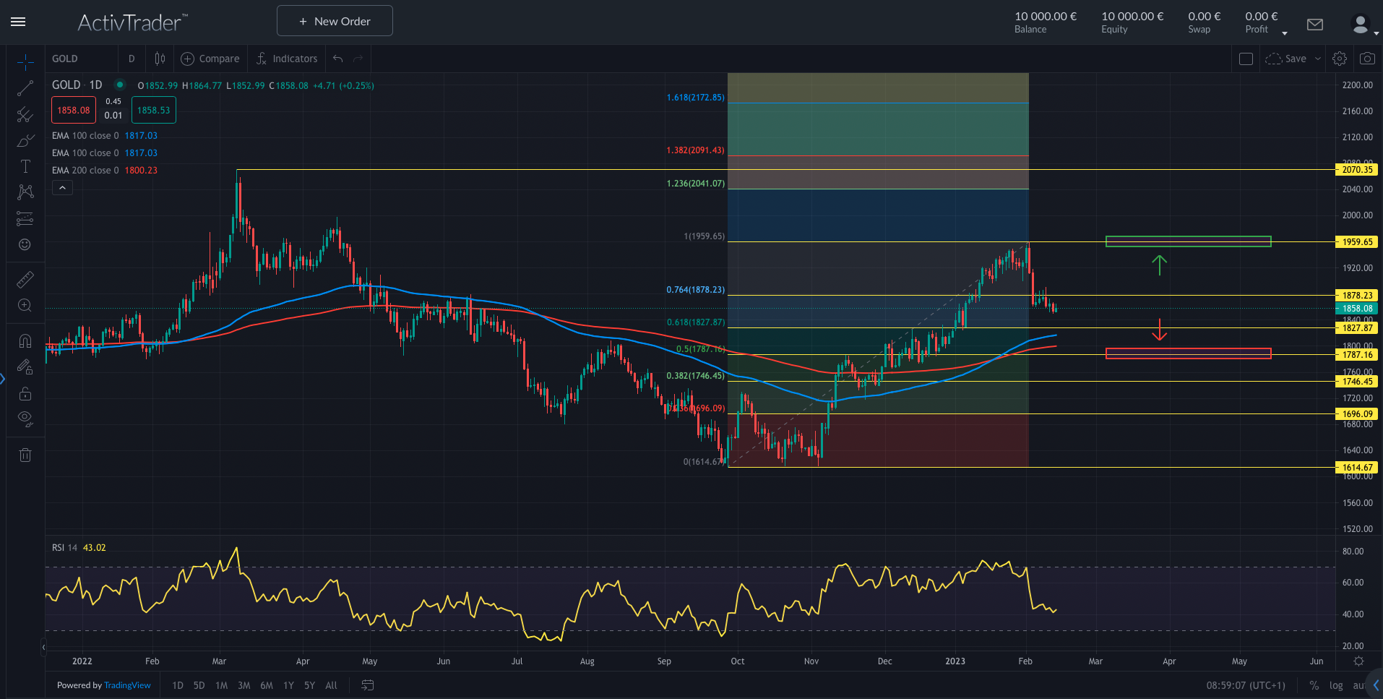The width and height of the screenshot is (1383, 699).
Task: Toggle the hide-all-drawings eye icon
Action: tap(25, 417)
